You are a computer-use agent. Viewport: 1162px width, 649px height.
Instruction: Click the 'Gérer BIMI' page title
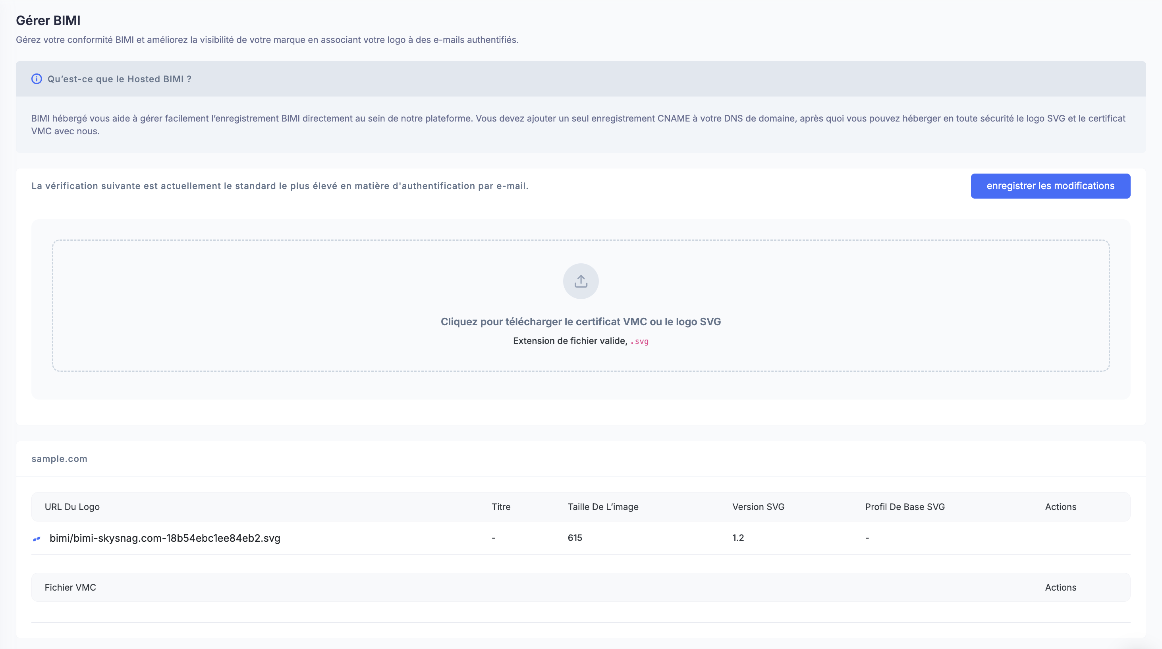(48, 20)
